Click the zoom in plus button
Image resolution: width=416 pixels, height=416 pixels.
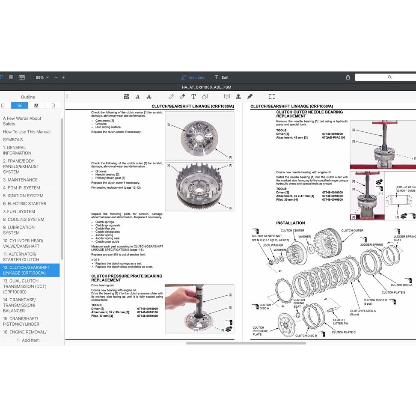click(63, 77)
